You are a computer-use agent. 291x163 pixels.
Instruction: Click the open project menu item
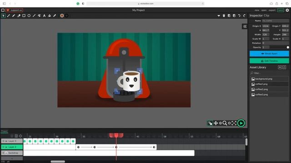(x=264, y=10)
